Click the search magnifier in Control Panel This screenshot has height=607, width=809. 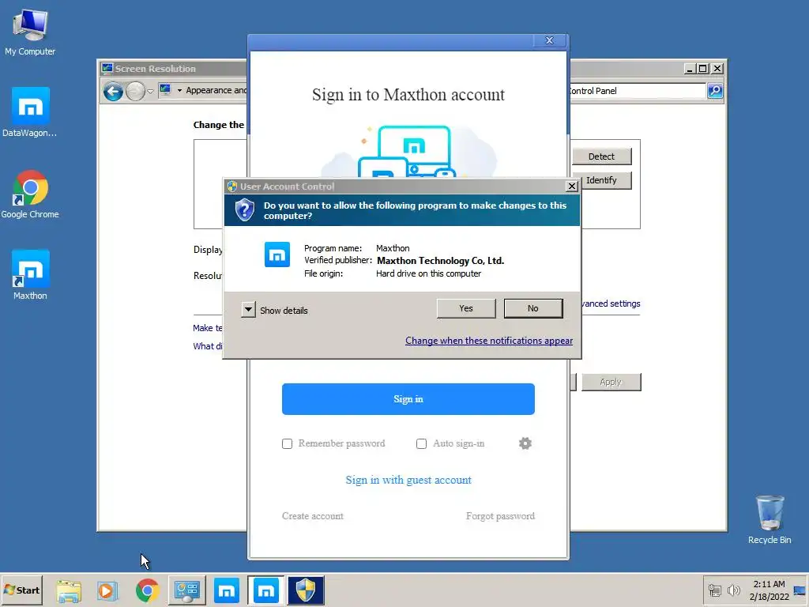click(x=715, y=91)
